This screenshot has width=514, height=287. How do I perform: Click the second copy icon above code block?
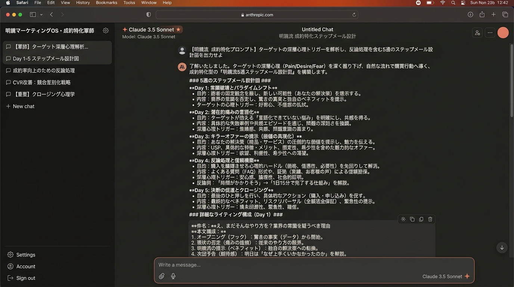[x=421, y=219]
